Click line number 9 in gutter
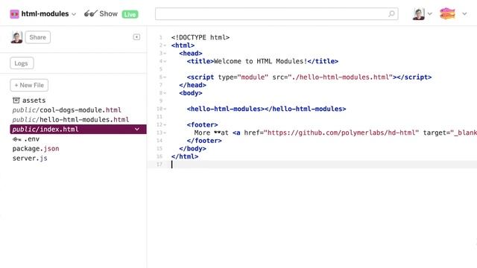This screenshot has width=477, height=268. [161, 101]
